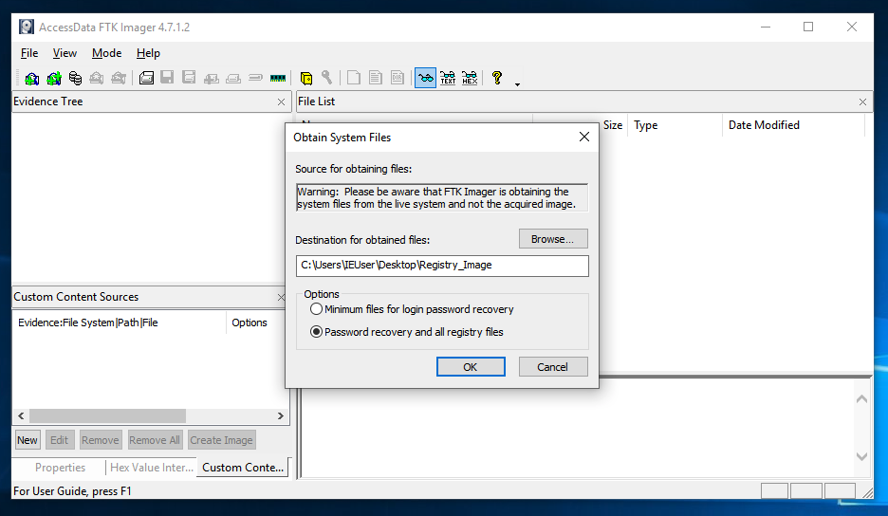Image resolution: width=888 pixels, height=516 pixels.
Task: Click the Remove All Evidence Items icon
Action: pyautogui.click(x=119, y=78)
